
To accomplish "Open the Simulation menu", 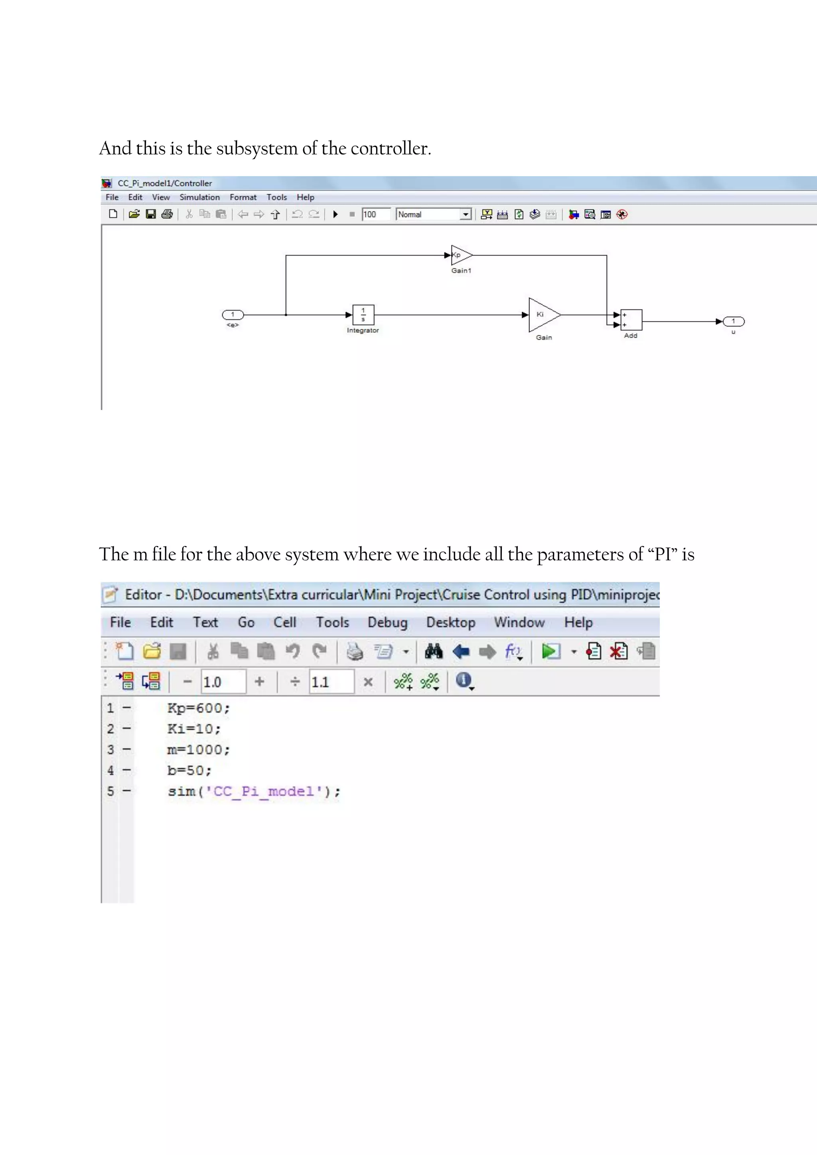I will [x=200, y=197].
